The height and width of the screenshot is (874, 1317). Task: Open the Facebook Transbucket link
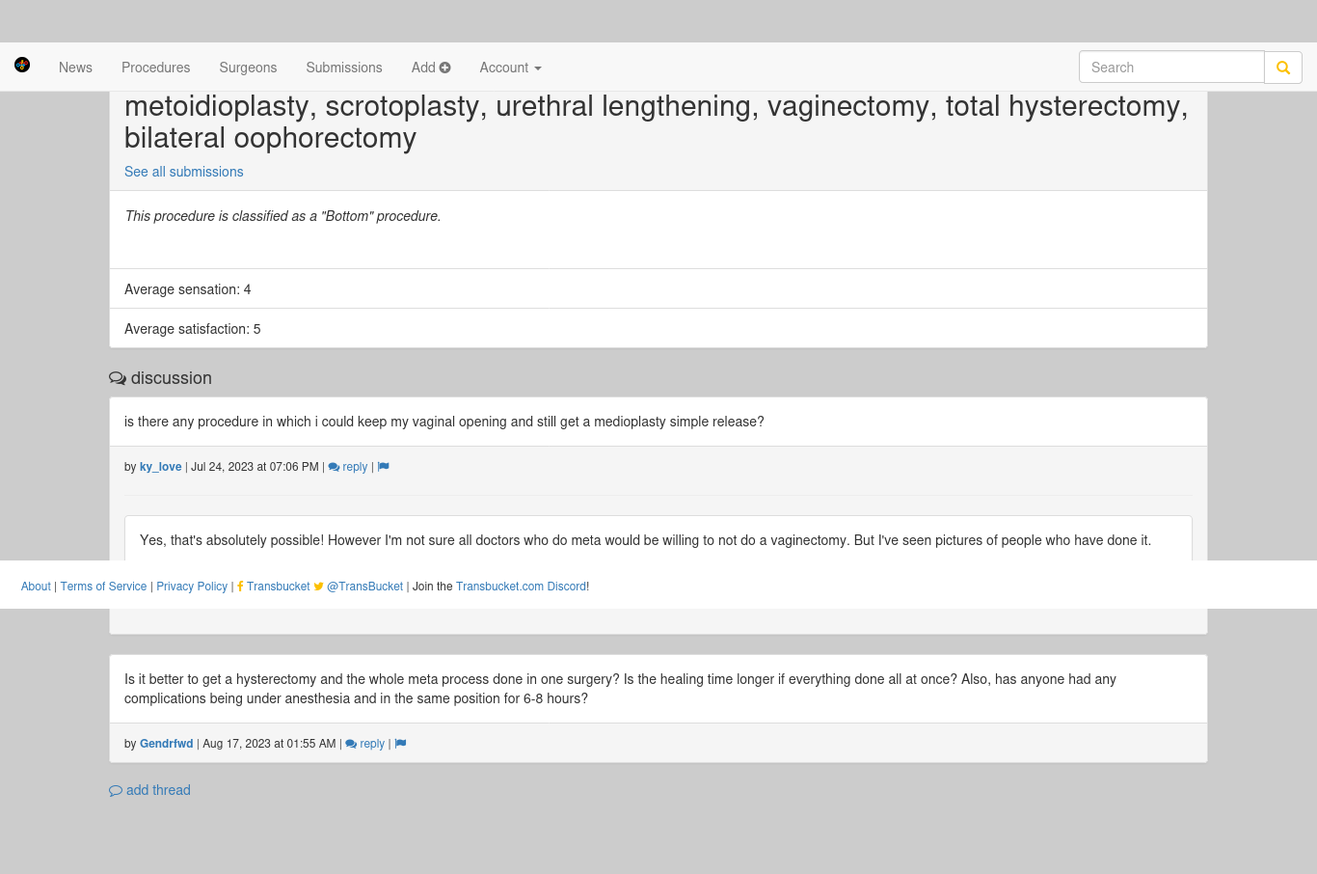point(274,587)
